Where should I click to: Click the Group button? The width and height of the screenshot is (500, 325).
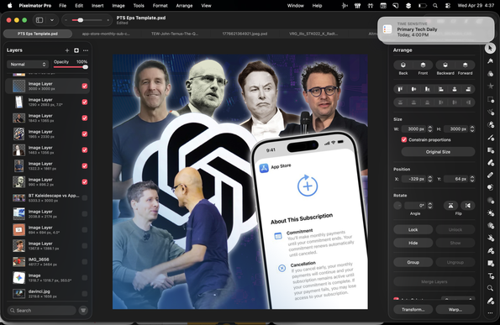point(413,262)
